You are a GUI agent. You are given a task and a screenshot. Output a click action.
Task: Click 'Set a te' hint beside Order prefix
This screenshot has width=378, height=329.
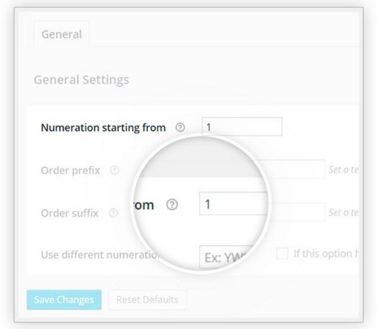pyautogui.click(x=343, y=170)
